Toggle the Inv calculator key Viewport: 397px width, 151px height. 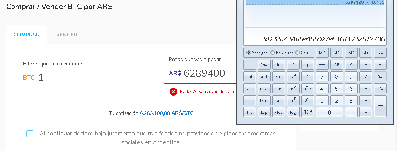[x=264, y=65]
